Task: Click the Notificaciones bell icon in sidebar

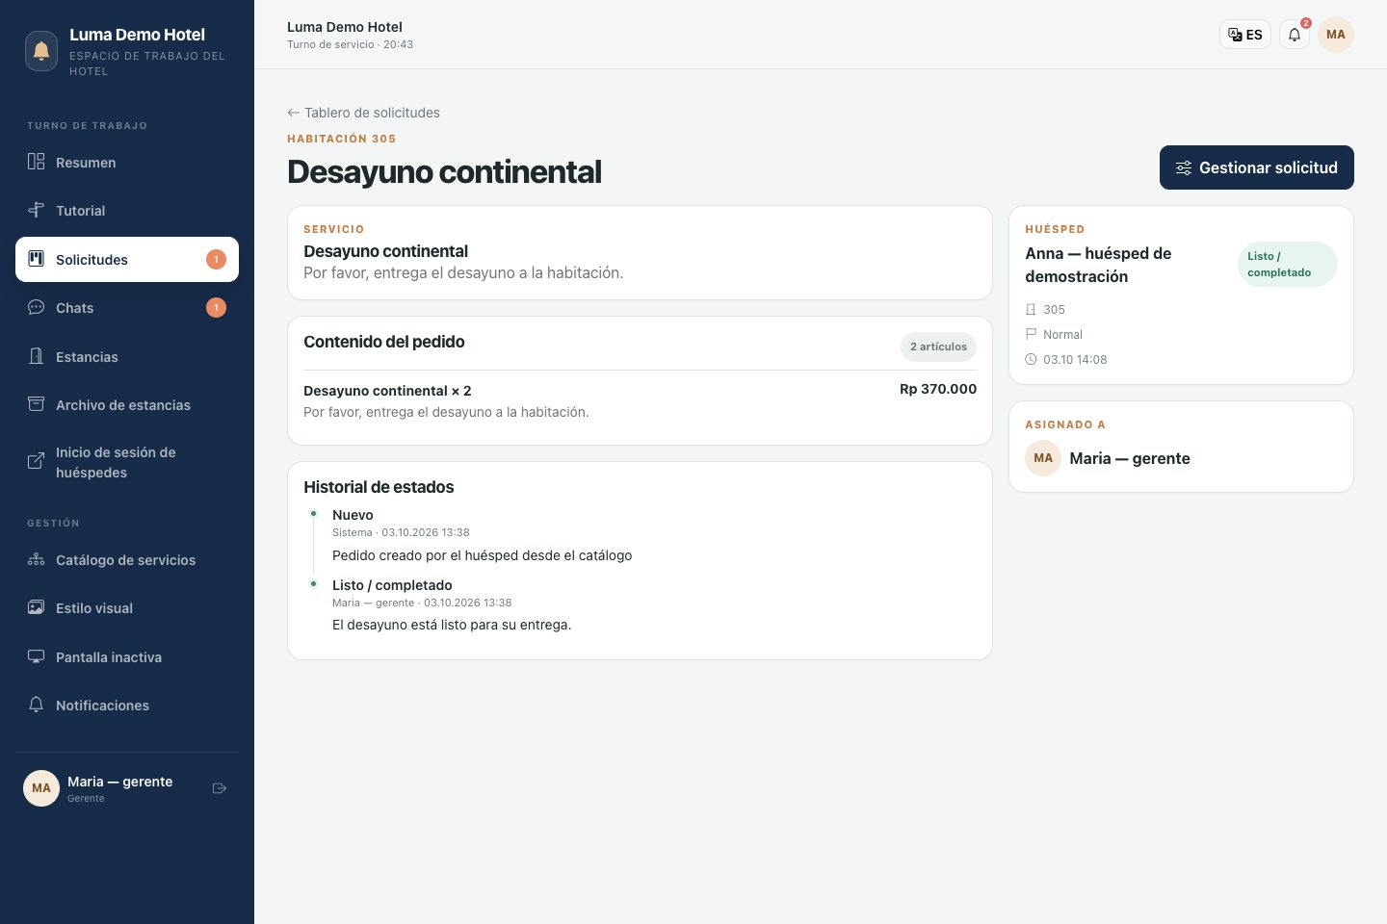Action: pyautogui.click(x=36, y=705)
